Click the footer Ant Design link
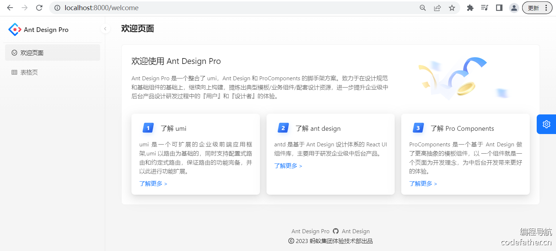Image resolution: width=556 pixels, height=251 pixels. pyautogui.click(x=356, y=231)
